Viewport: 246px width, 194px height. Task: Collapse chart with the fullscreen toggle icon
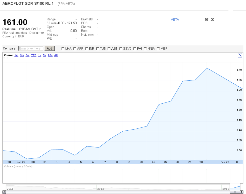pyautogui.click(x=240, y=55)
